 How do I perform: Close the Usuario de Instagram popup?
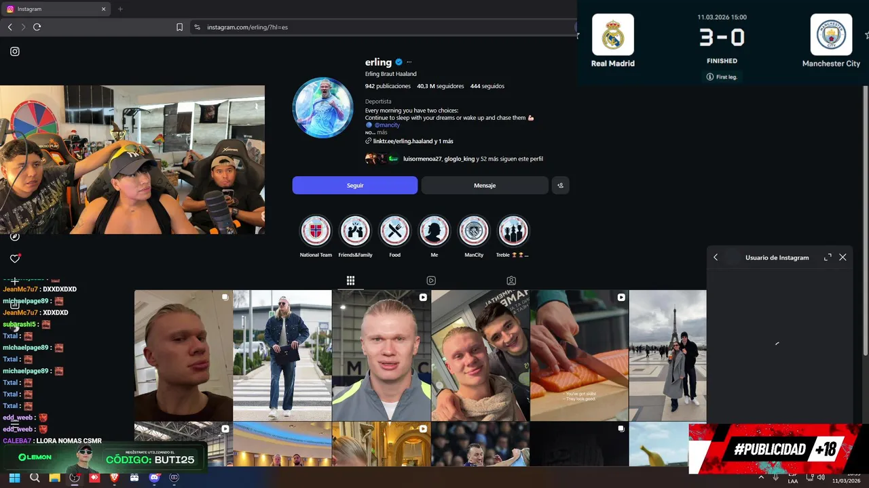[843, 258]
